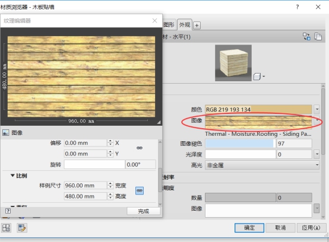Open dropdown beside the lower 图像 field
This screenshot has height=242, width=329.
coord(317,208)
